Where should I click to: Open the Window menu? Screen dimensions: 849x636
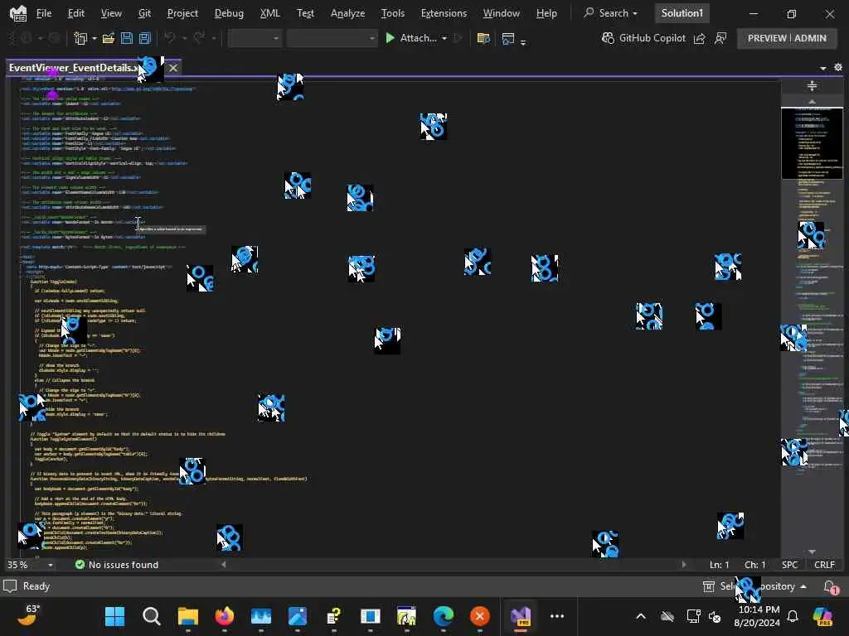(501, 13)
